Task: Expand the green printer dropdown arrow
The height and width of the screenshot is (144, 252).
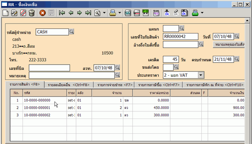Action: (202, 13)
